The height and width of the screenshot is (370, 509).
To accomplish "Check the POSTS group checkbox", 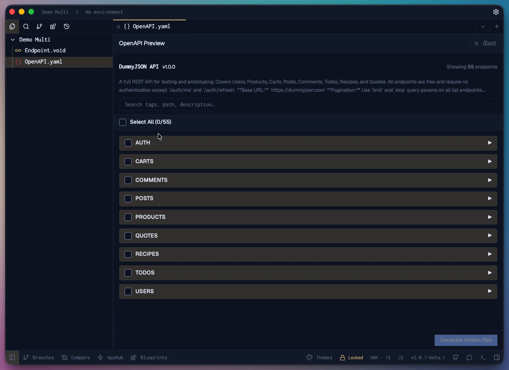I will click(x=128, y=198).
